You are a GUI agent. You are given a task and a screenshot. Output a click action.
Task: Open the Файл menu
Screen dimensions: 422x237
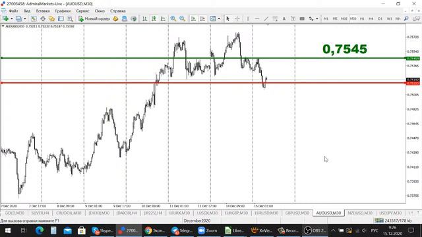13,11
